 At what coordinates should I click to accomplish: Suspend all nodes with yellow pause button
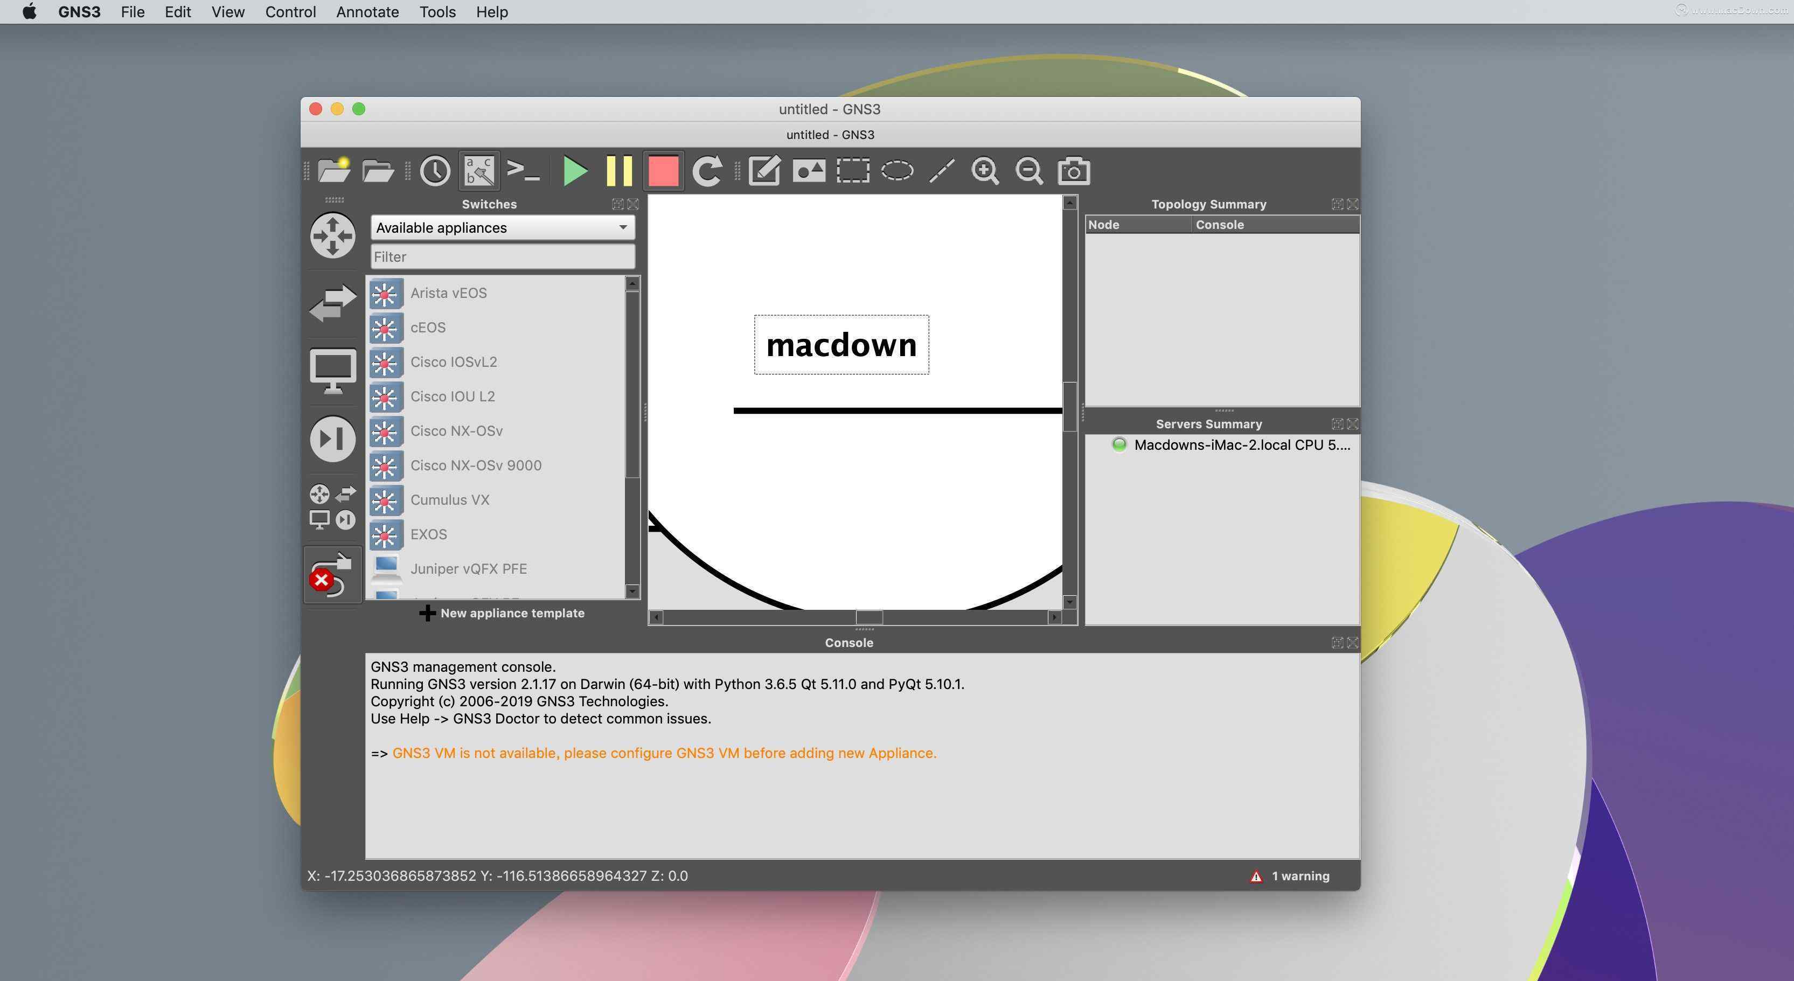[x=619, y=171]
